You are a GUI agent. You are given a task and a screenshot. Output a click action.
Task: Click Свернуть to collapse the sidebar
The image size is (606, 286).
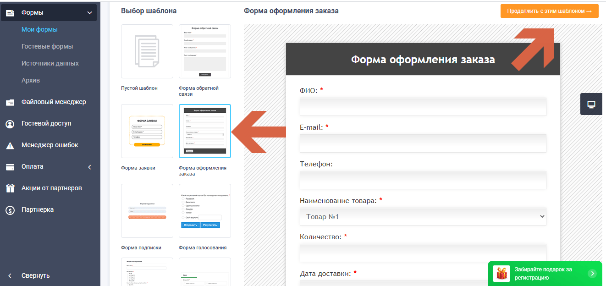(x=35, y=275)
